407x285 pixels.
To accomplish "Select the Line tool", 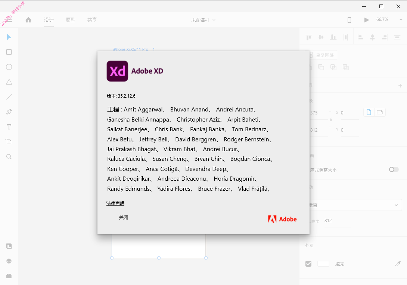I will (9, 97).
